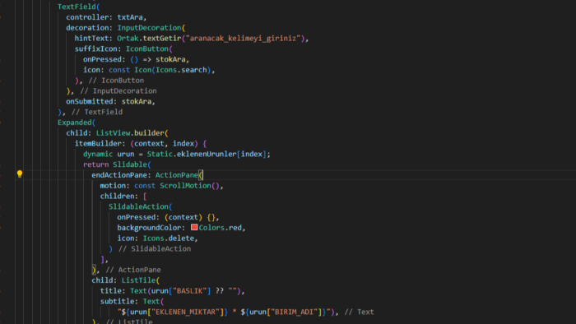Click the "// ActionPane" closing comment
The height and width of the screenshot is (324, 576).
tap(133, 270)
